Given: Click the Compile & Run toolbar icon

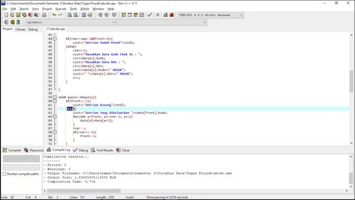Looking at the screenshot, I should [135, 15].
